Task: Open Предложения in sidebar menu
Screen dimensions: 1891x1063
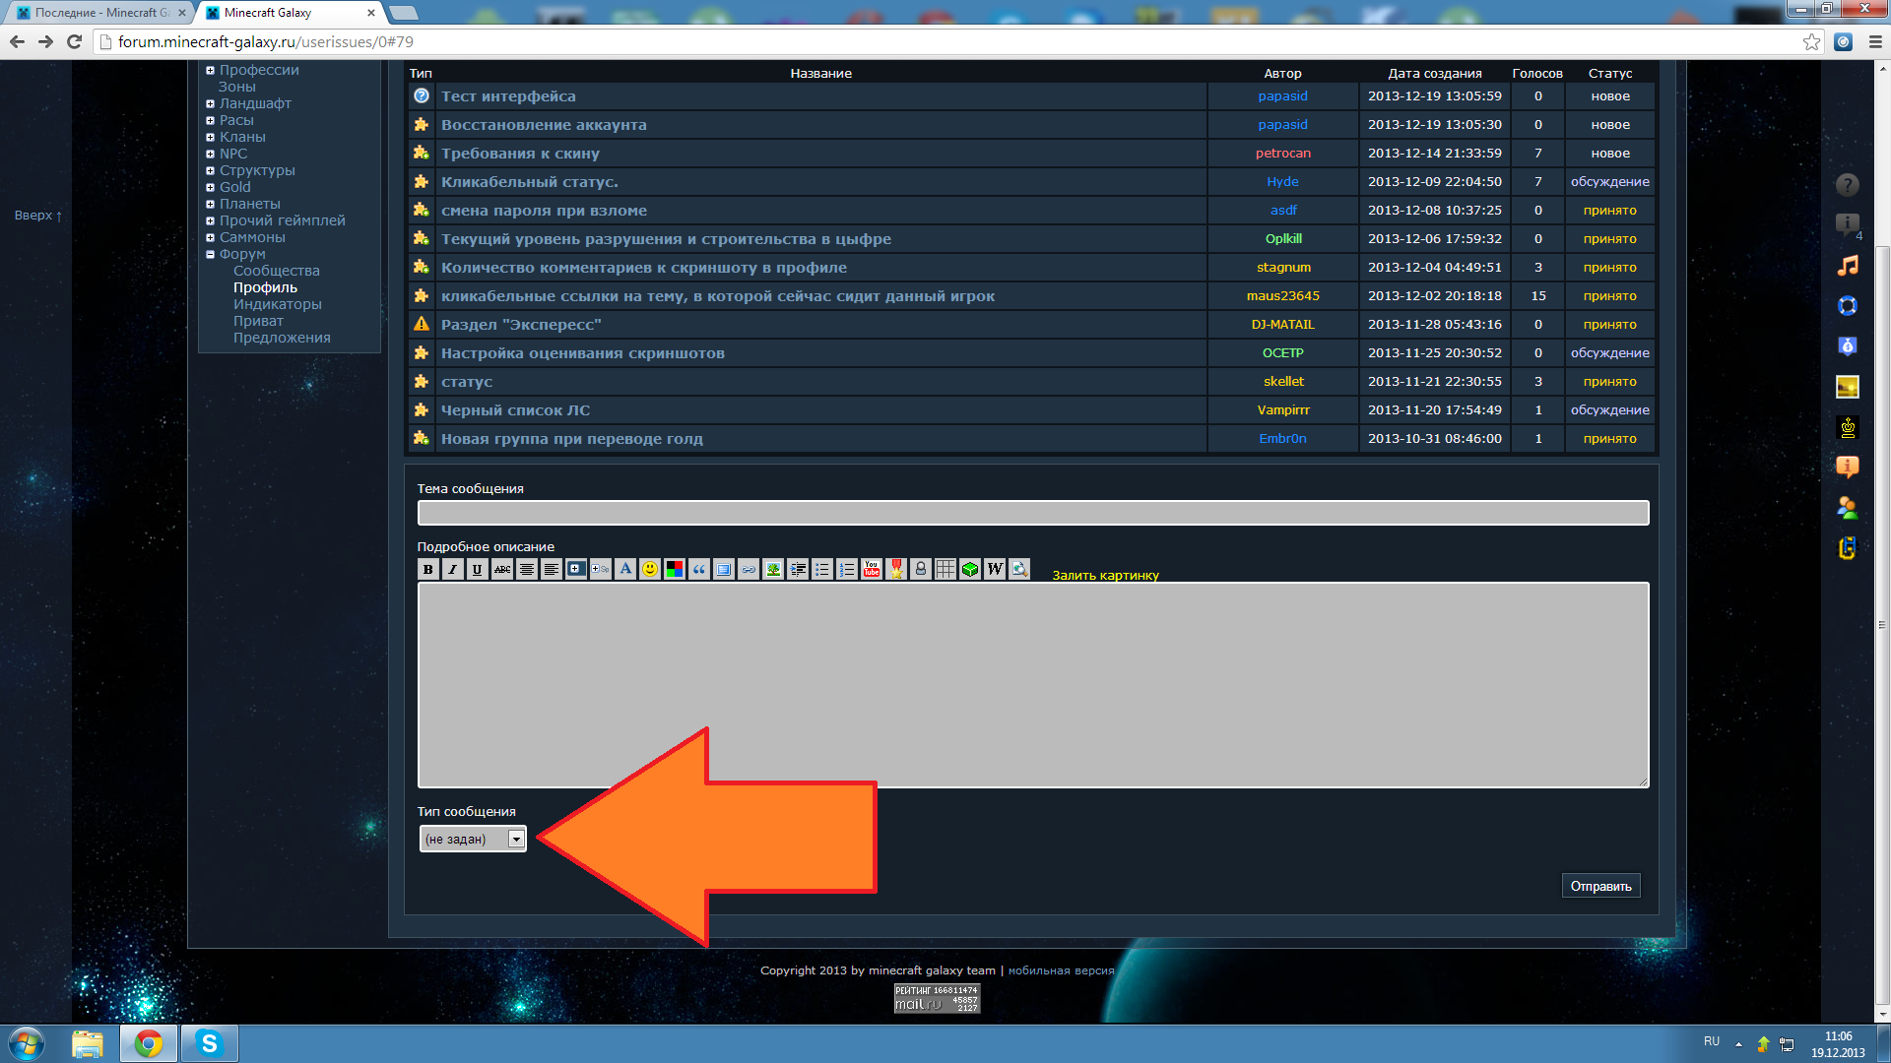Action: (282, 338)
